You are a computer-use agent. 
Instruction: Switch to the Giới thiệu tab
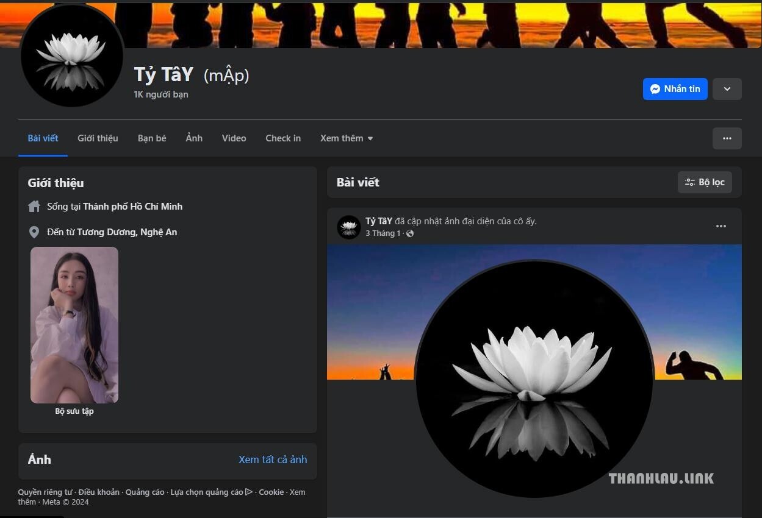(x=98, y=138)
